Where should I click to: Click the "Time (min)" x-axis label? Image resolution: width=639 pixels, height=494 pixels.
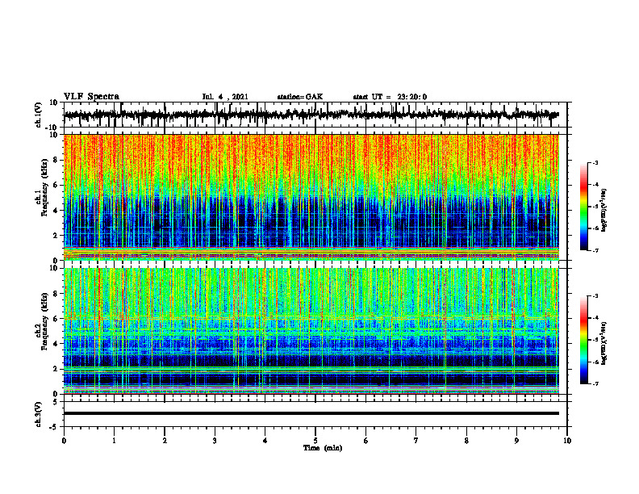[x=323, y=448]
